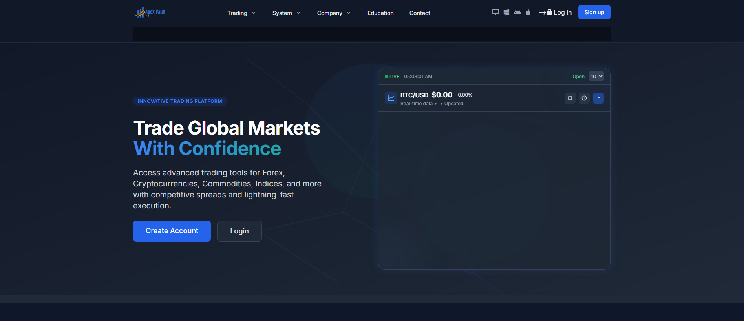744x321 pixels.
Task: Click the BTC/USD pair label
Action: 414,95
